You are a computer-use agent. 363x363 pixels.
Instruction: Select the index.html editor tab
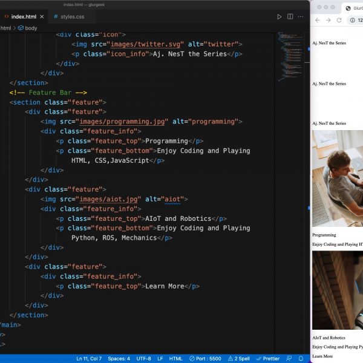tap(23, 16)
